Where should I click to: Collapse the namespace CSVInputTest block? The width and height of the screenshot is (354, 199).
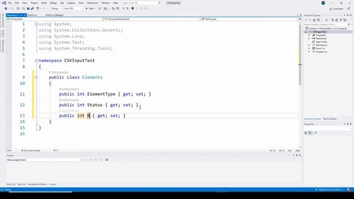click(37, 60)
